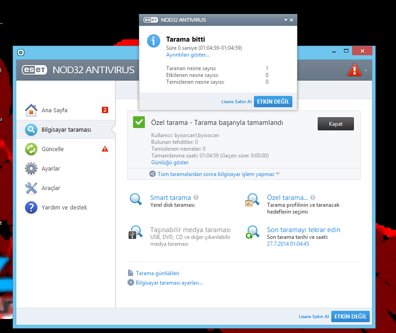
Task: Open Araçlar menu item
Action: 66,188
